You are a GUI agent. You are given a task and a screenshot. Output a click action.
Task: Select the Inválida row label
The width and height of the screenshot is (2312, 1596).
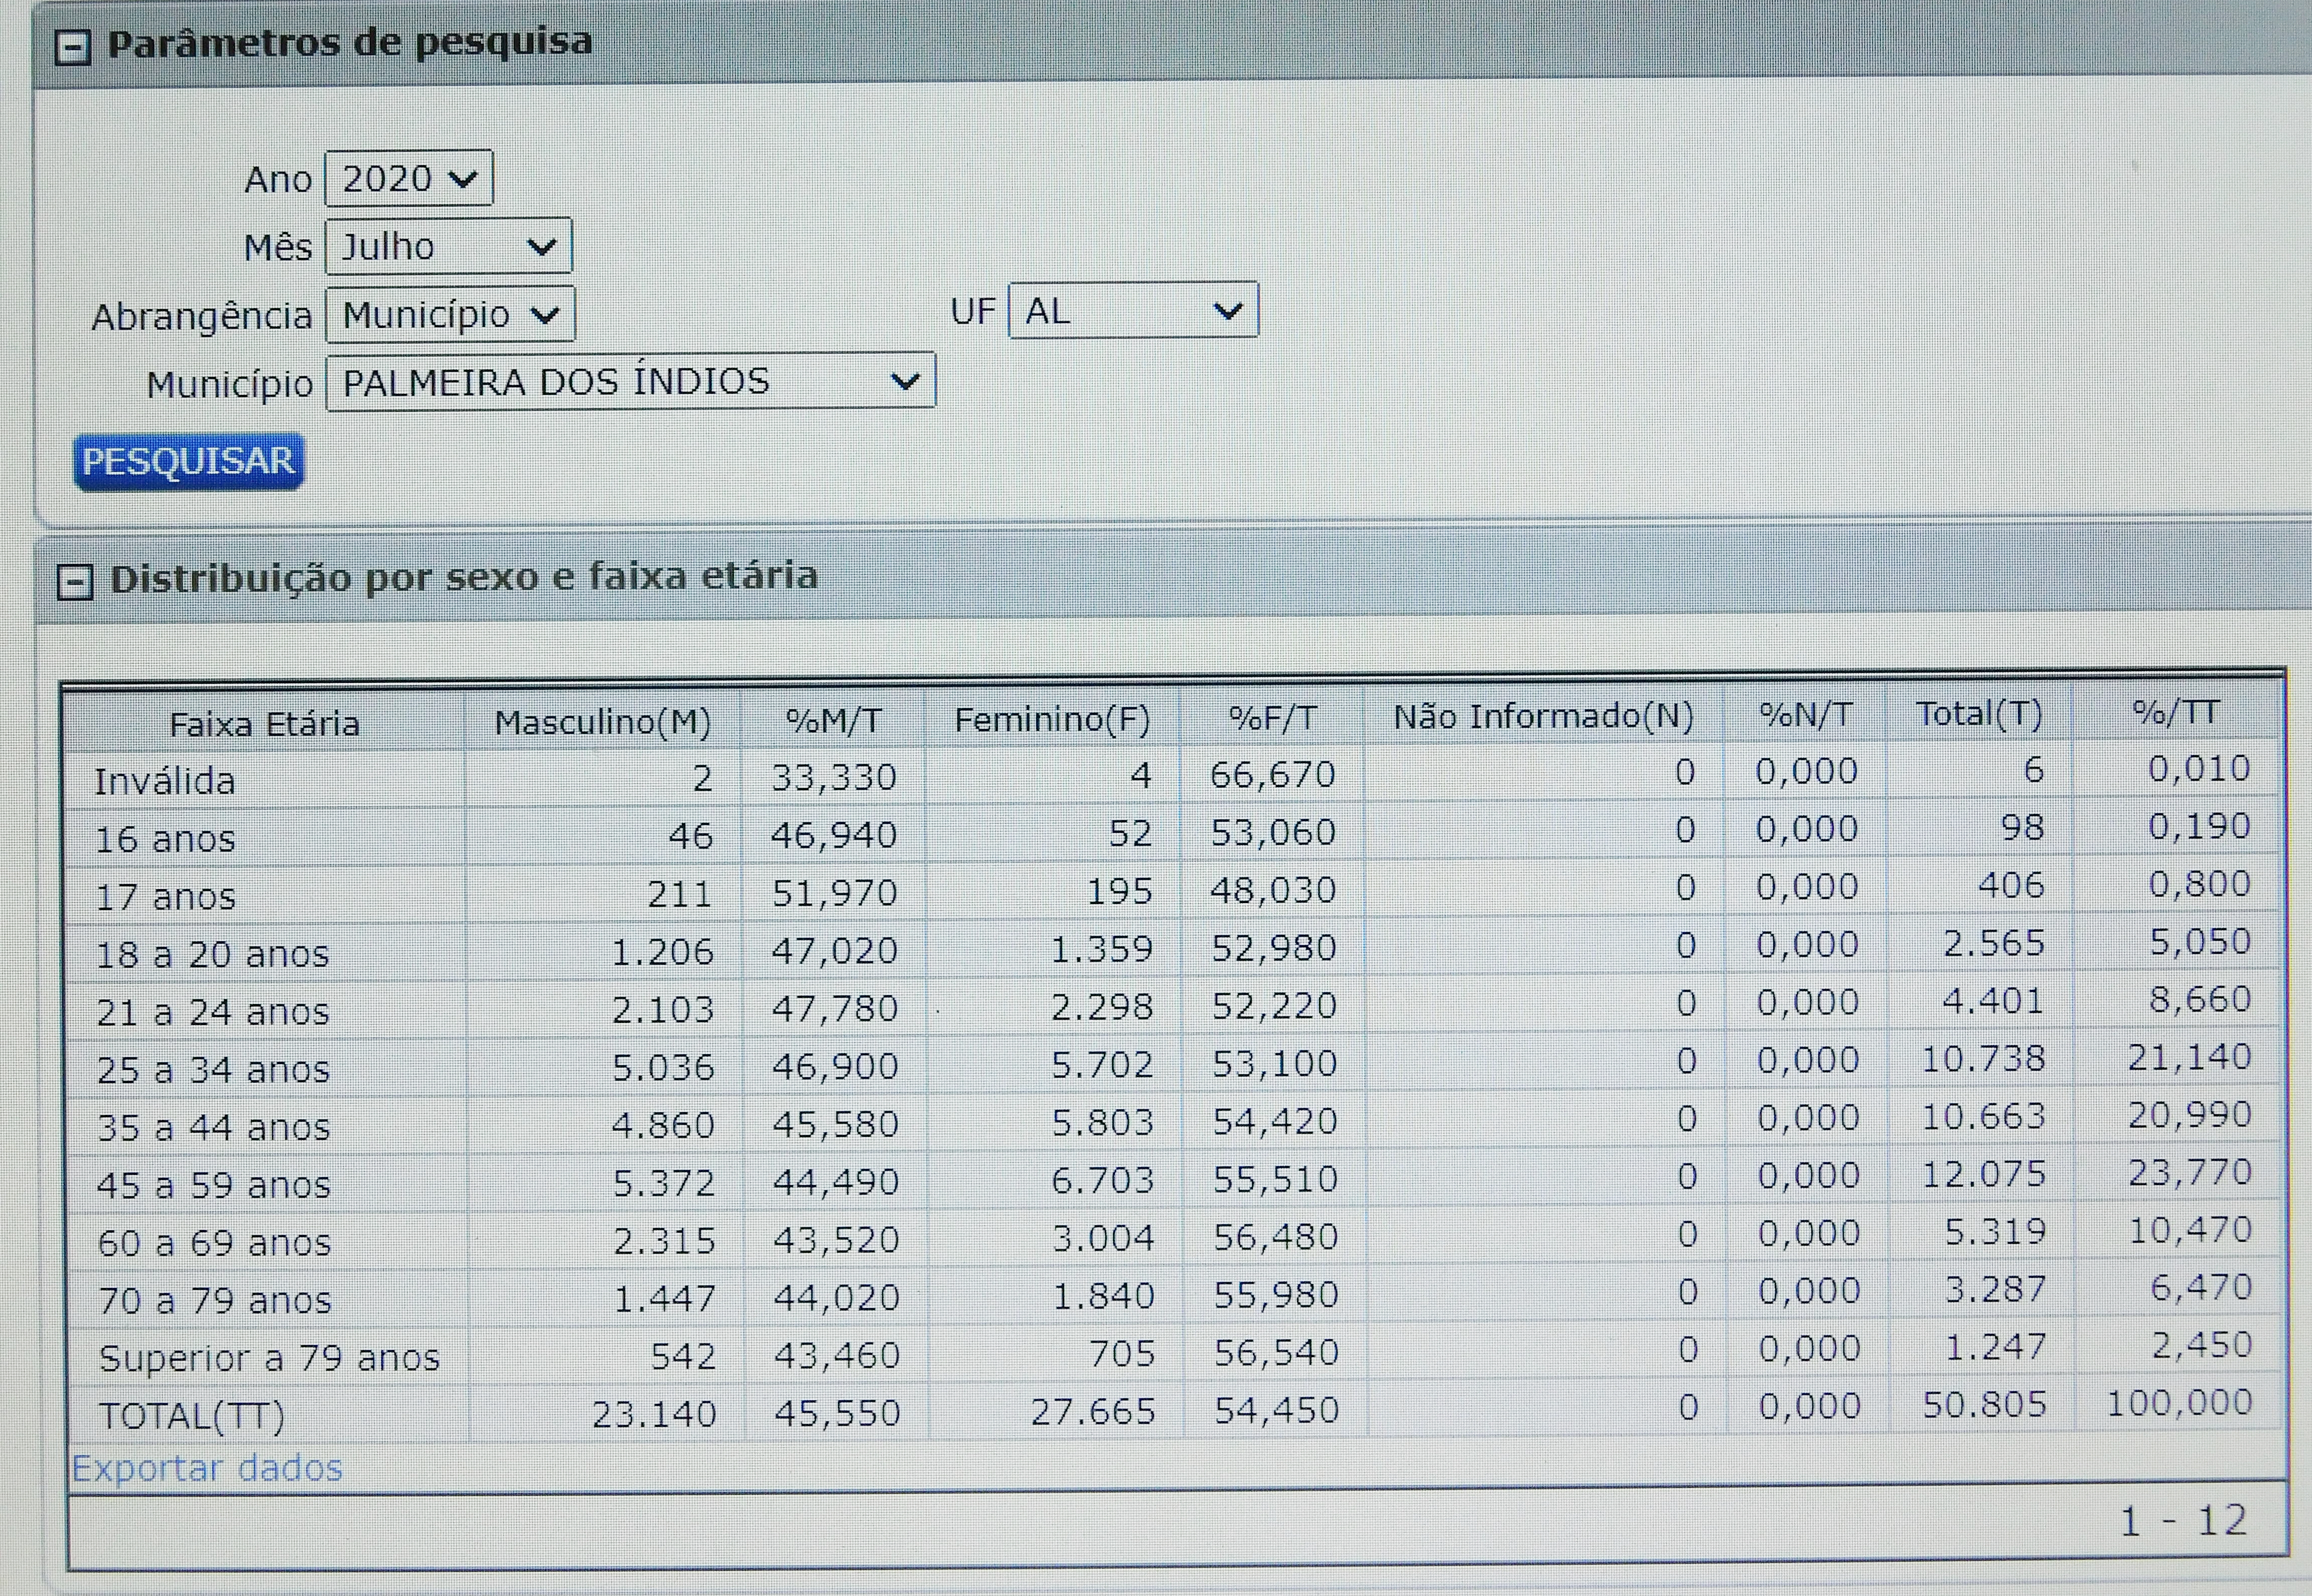coord(165,781)
